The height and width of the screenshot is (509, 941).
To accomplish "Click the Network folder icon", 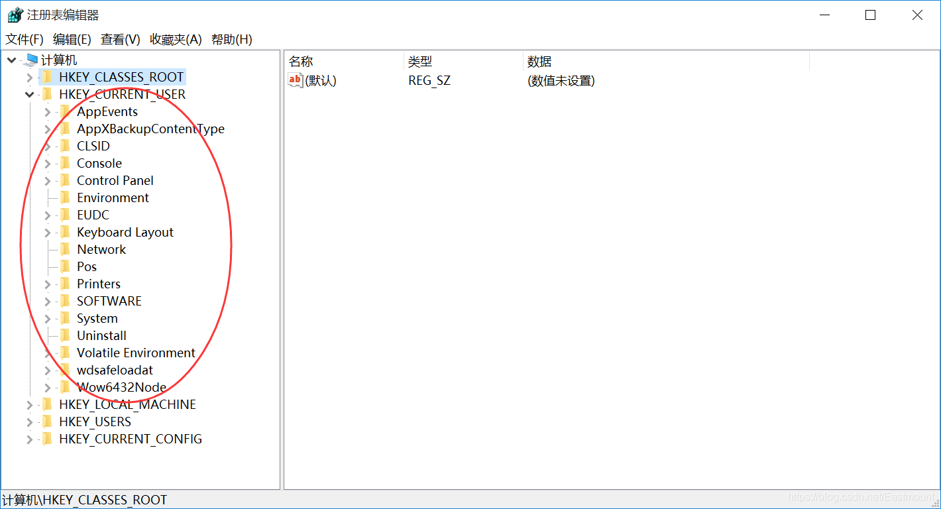I will click(x=66, y=249).
